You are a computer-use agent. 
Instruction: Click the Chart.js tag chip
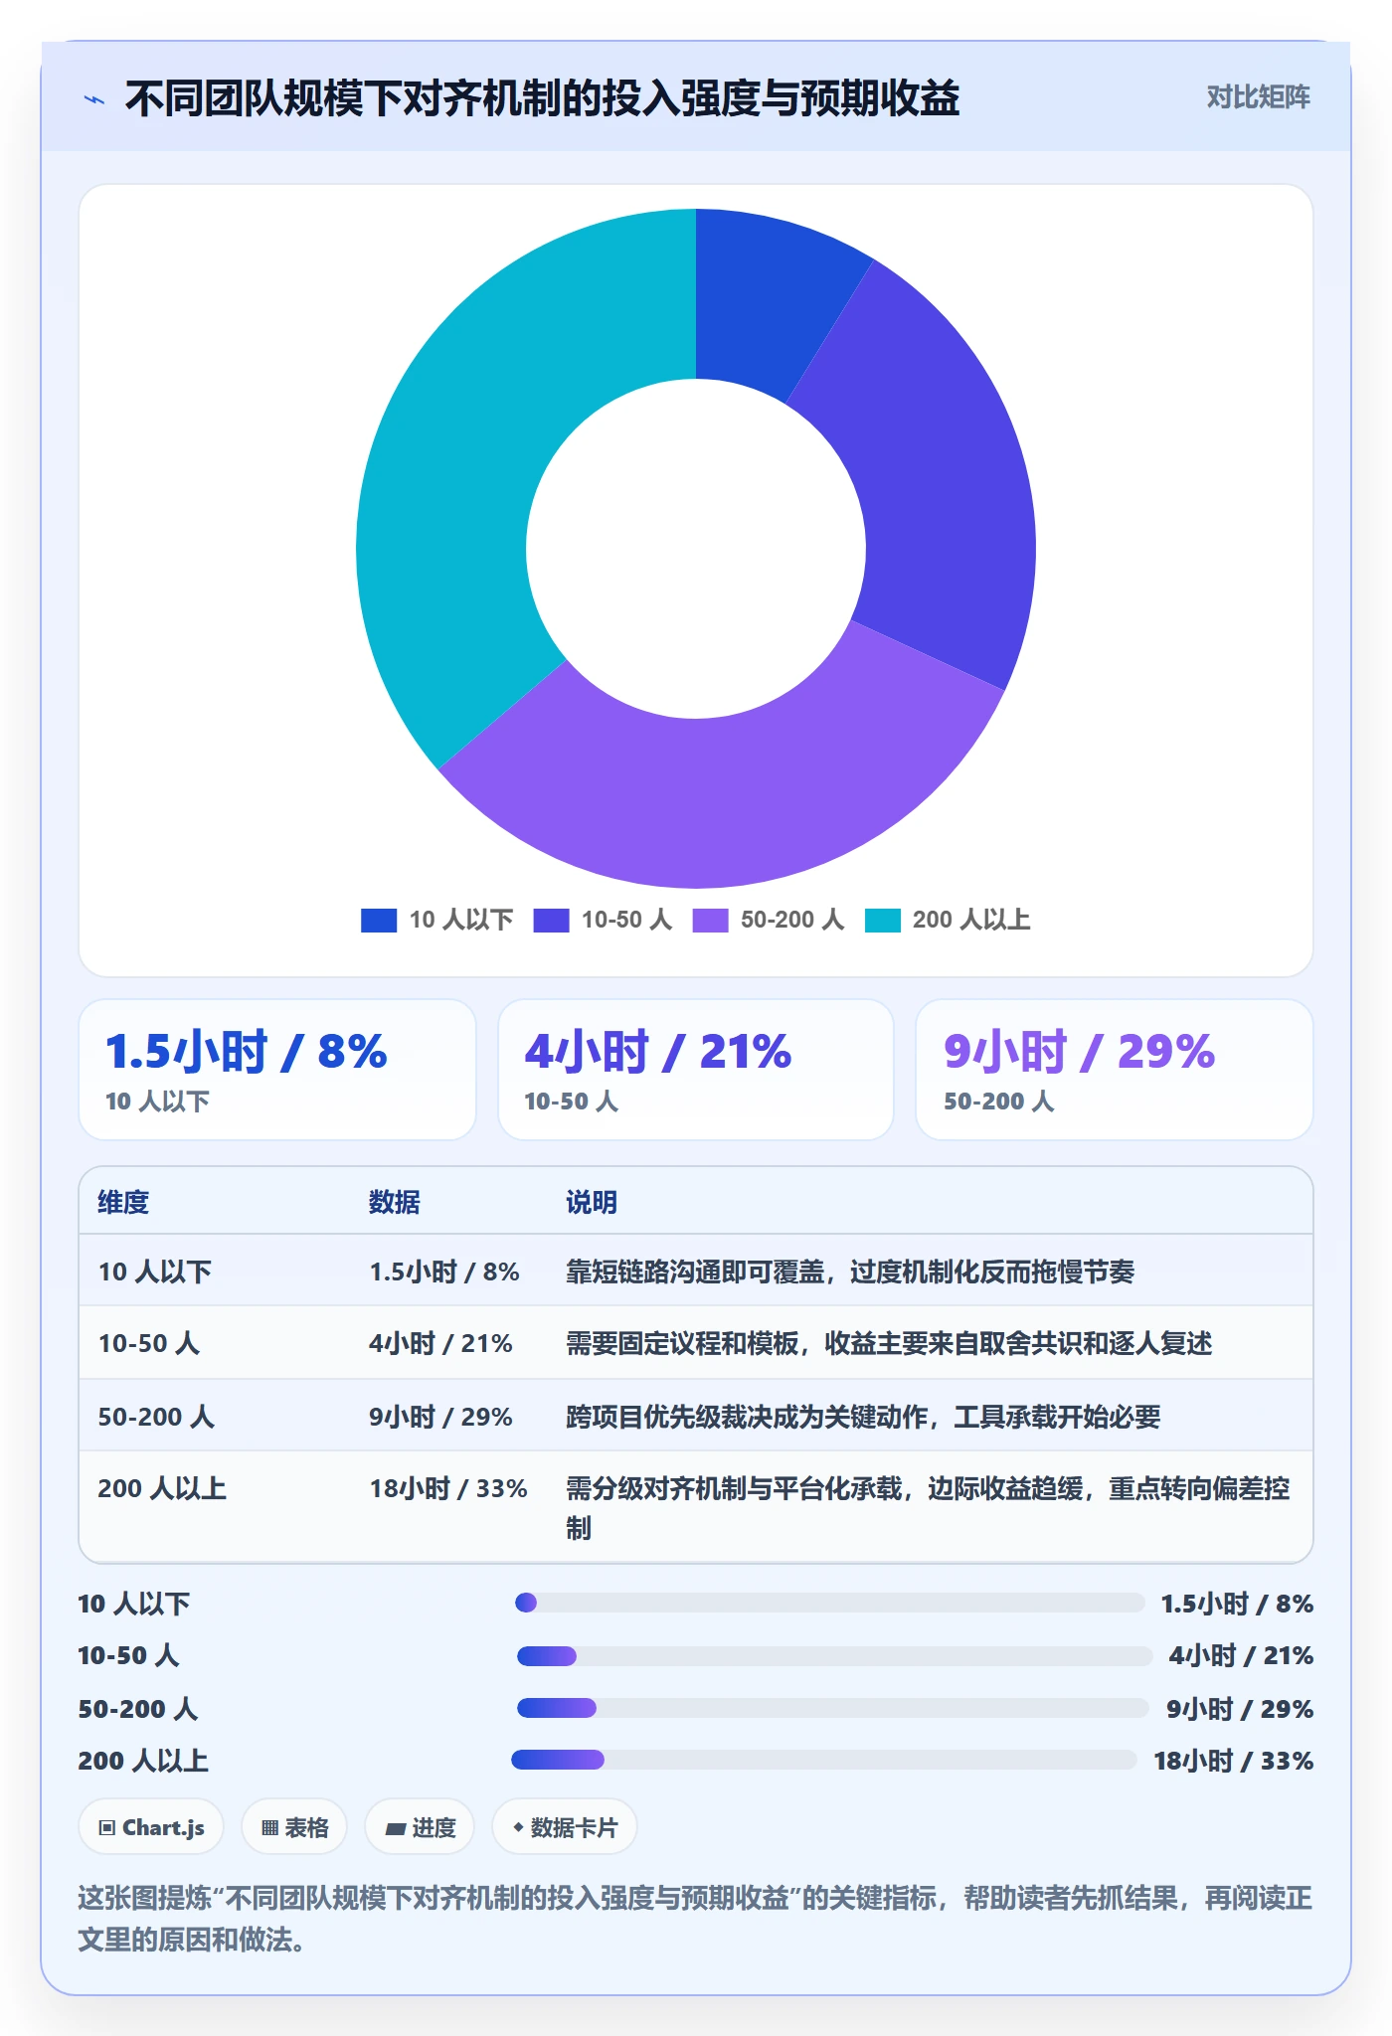tap(151, 1827)
